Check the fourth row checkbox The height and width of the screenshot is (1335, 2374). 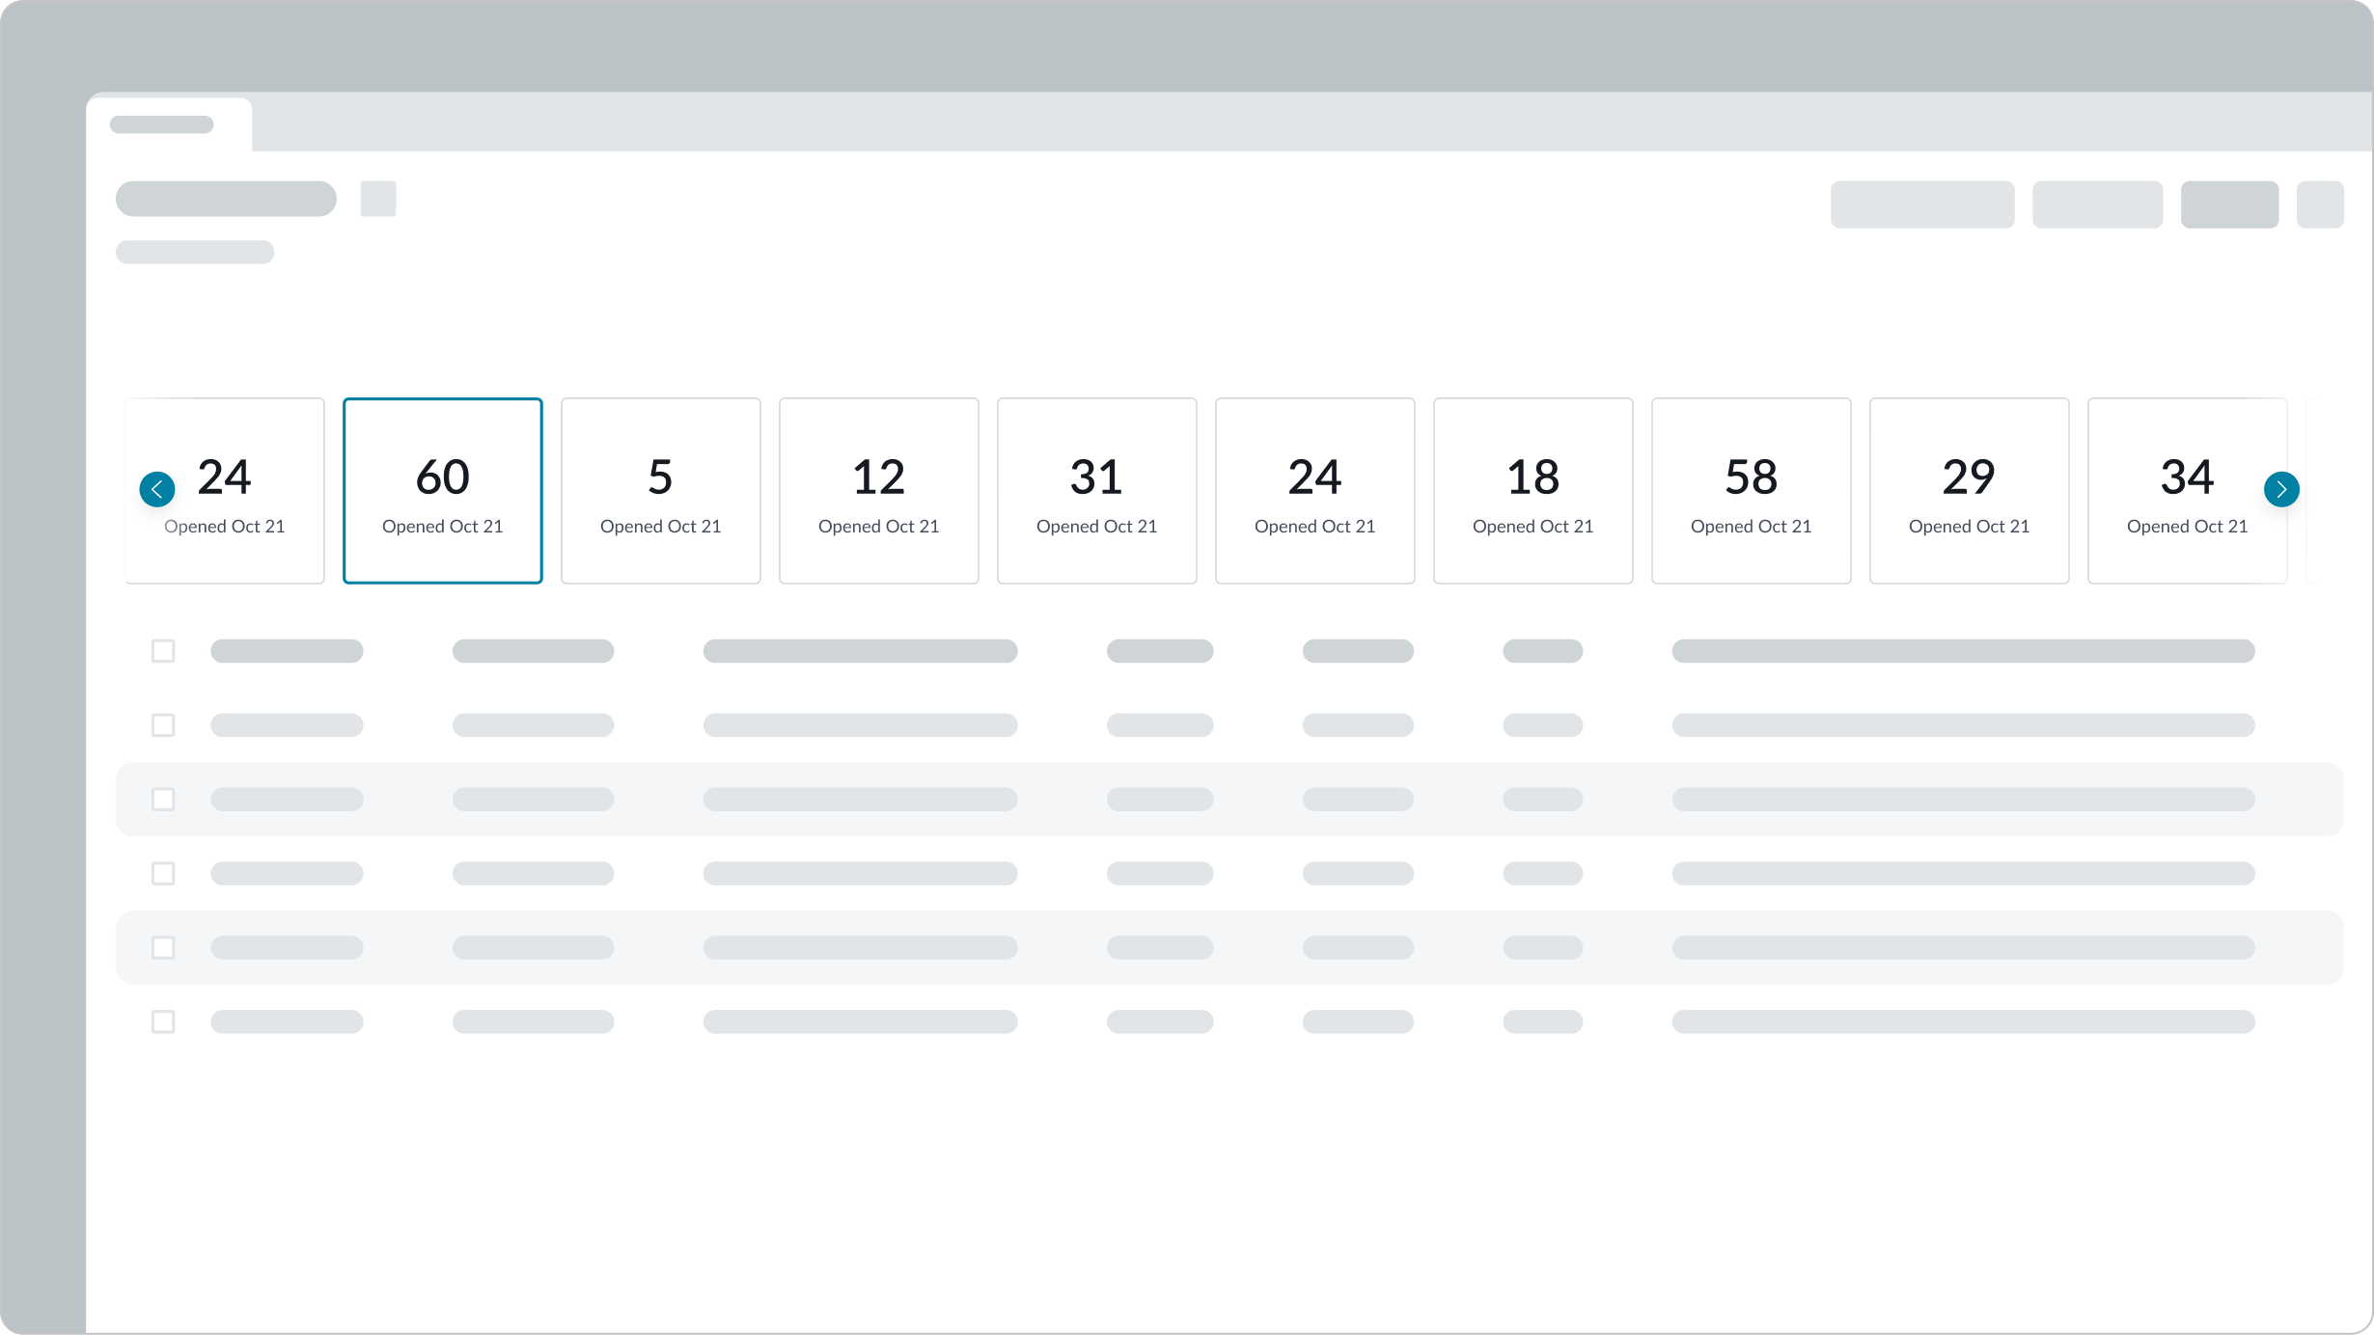coord(163,873)
